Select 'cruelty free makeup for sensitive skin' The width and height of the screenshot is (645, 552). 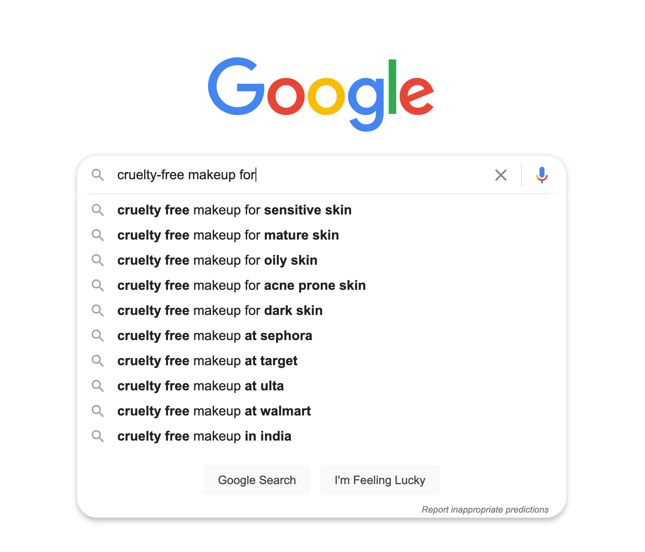click(234, 210)
